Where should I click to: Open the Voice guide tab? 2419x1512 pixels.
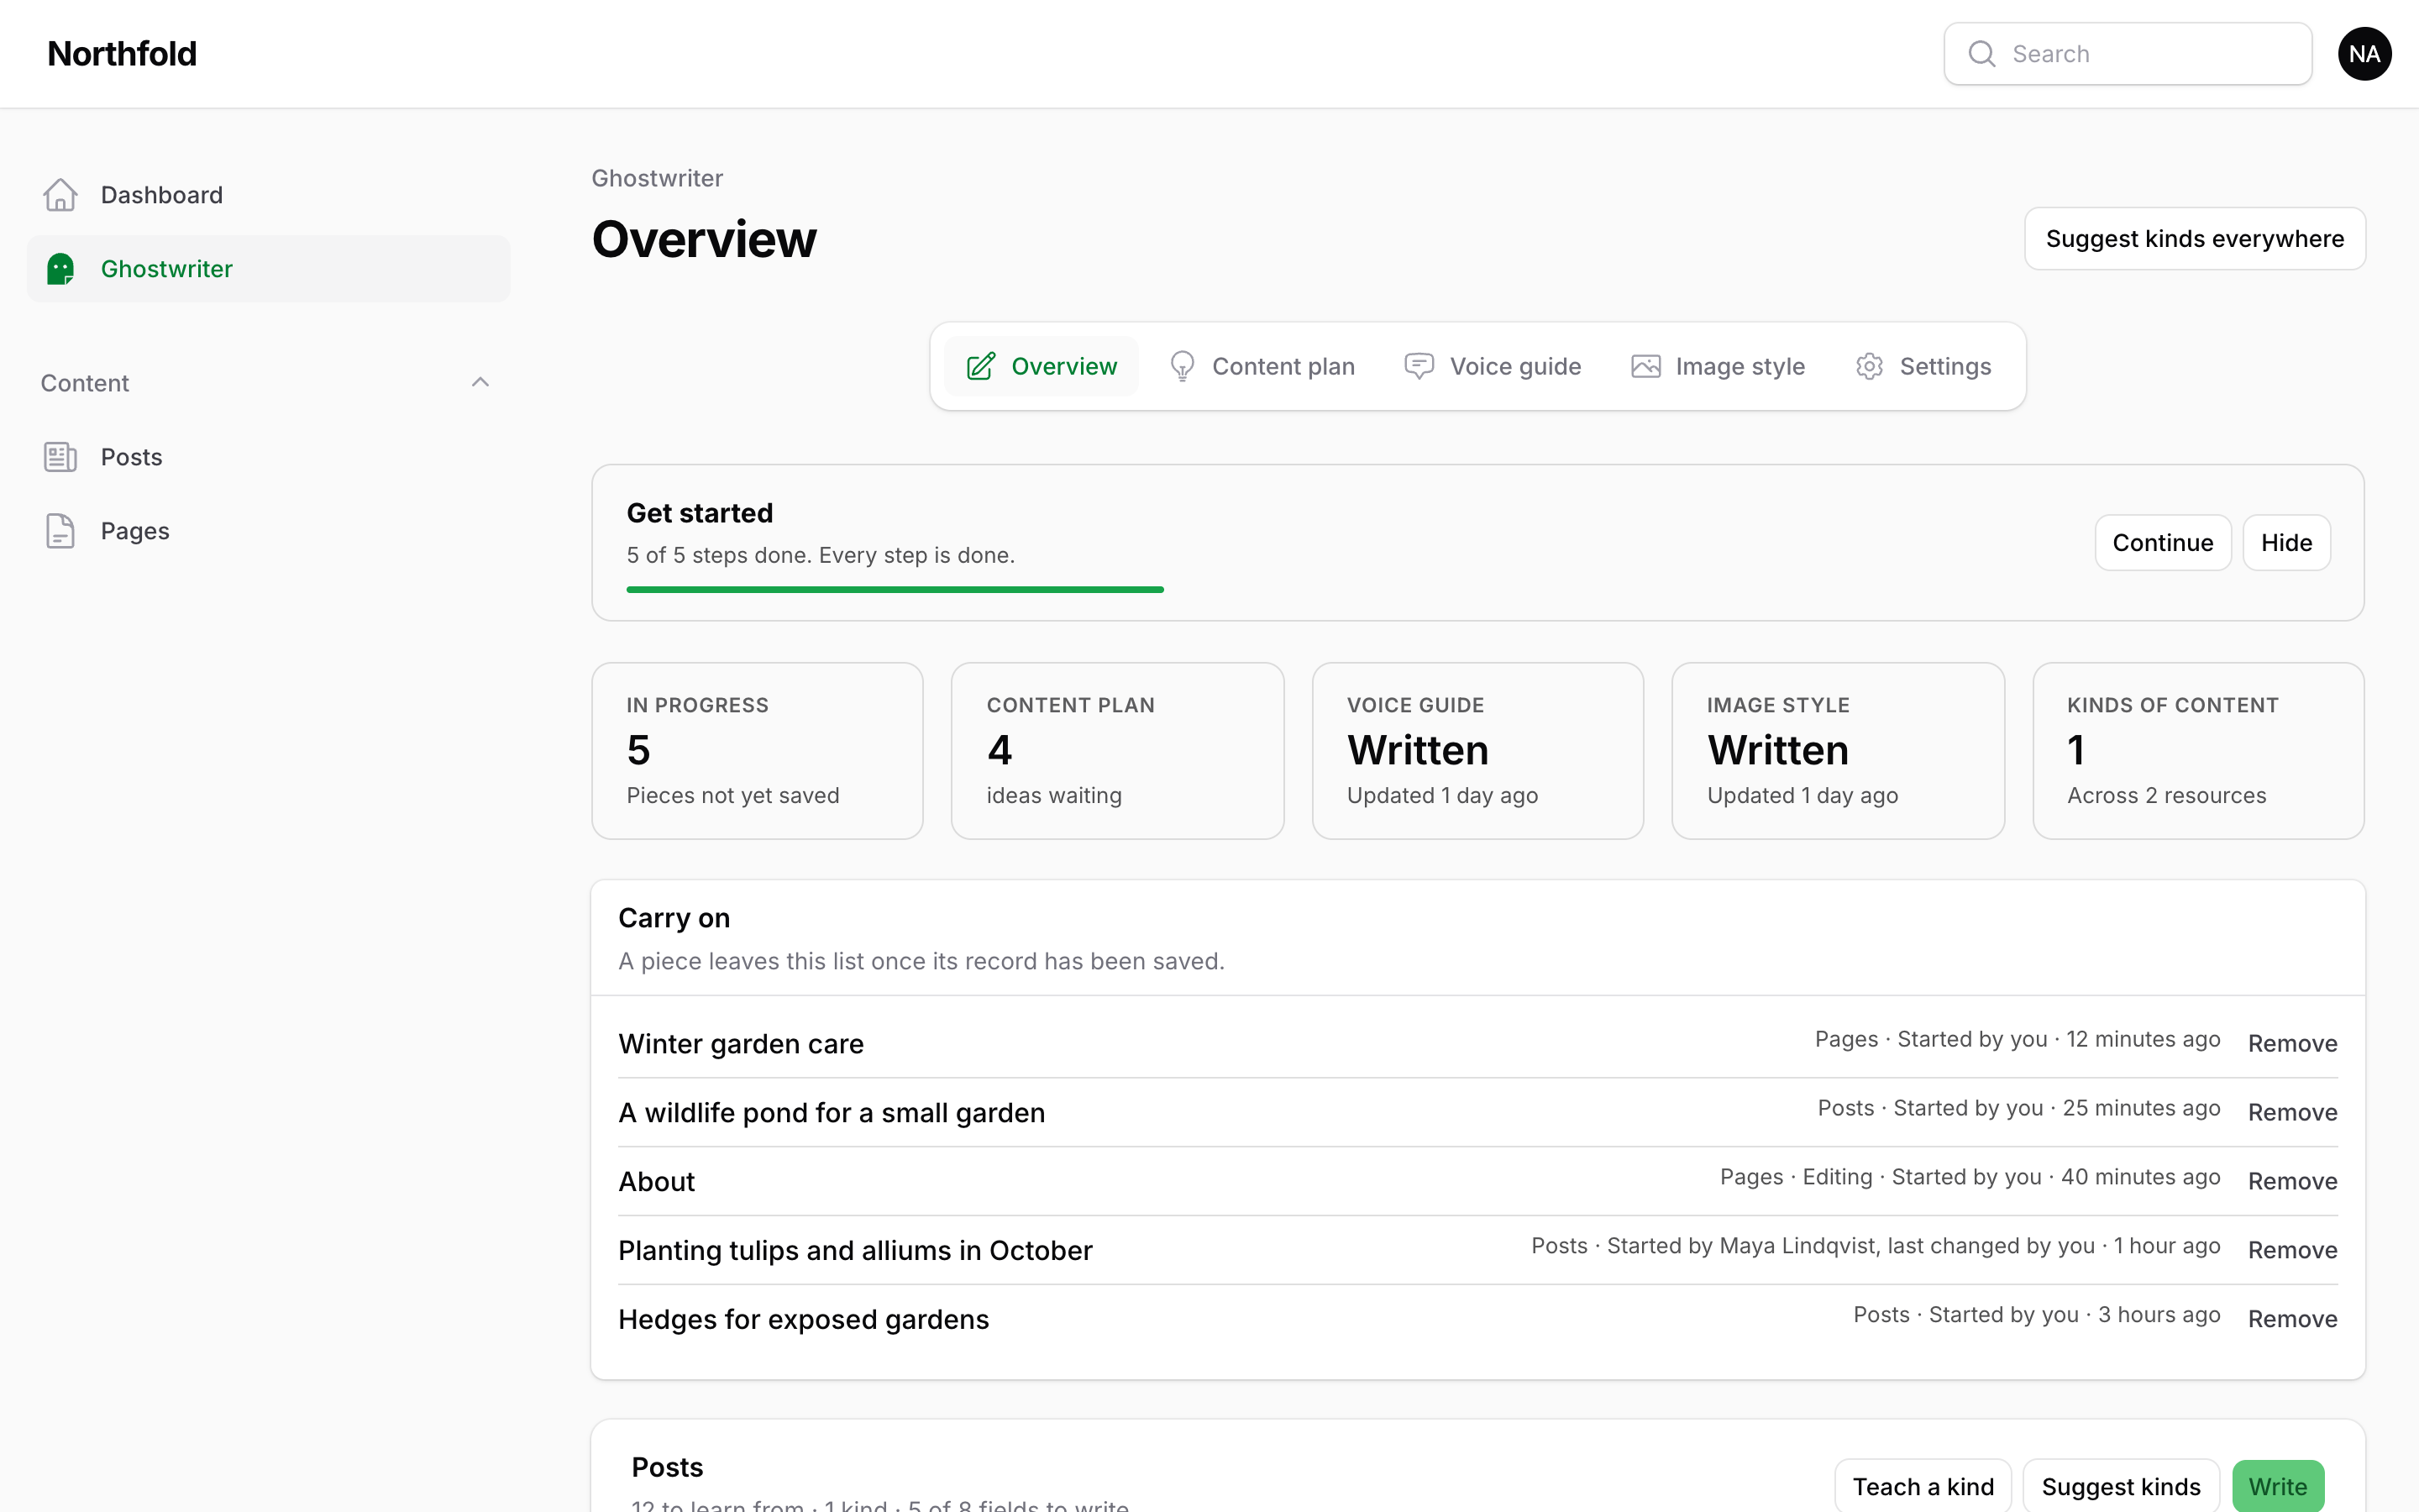click(1493, 367)
